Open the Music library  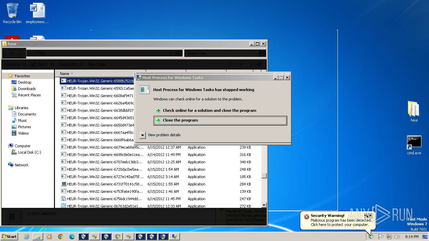[x=22, y=120]
